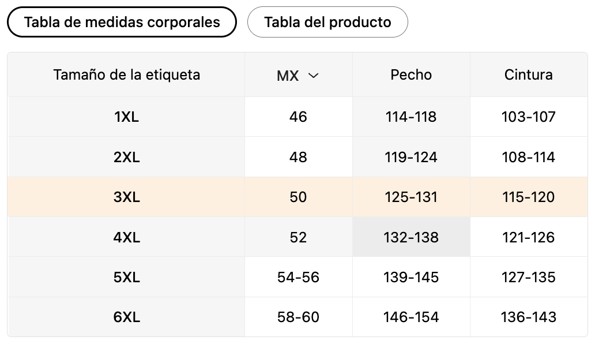Select the 4XL size row label
This screenshot has height=344, width=595.
click(126, 237)
